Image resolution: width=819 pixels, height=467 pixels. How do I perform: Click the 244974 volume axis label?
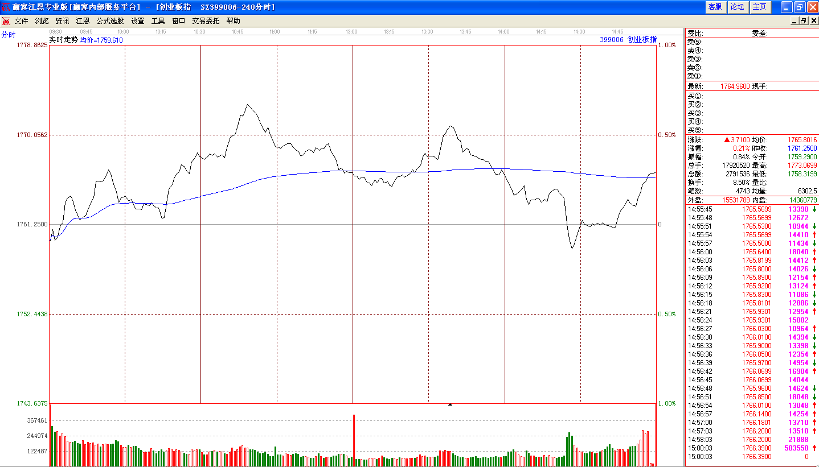click(37, 436)
